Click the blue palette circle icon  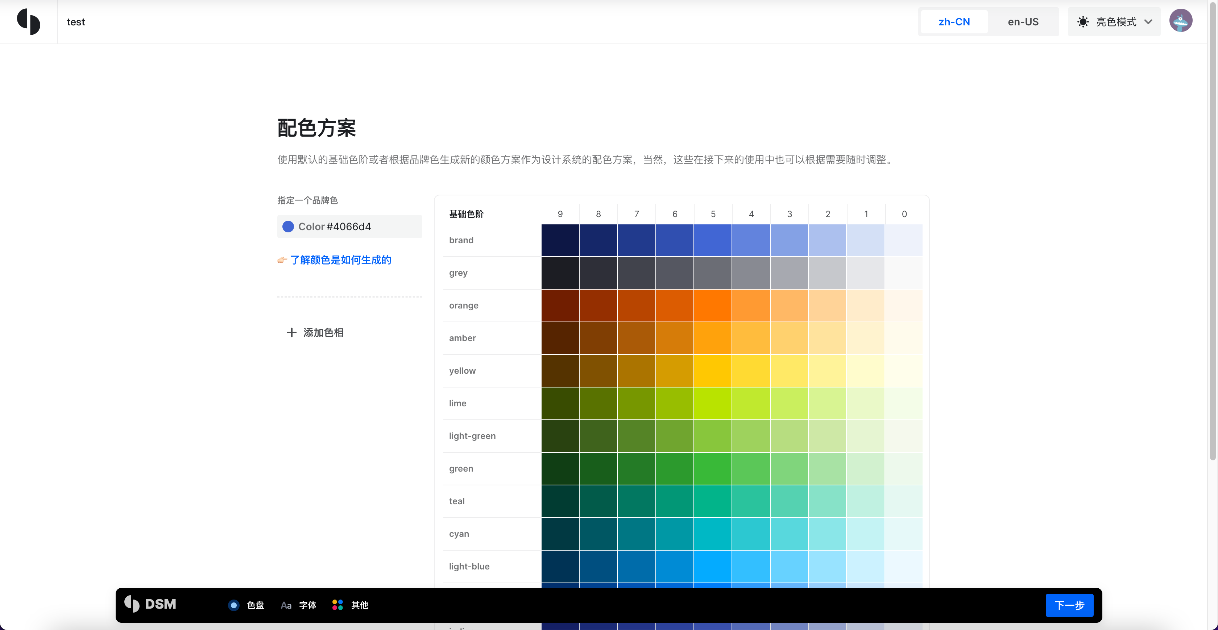(x=233, y=605)
